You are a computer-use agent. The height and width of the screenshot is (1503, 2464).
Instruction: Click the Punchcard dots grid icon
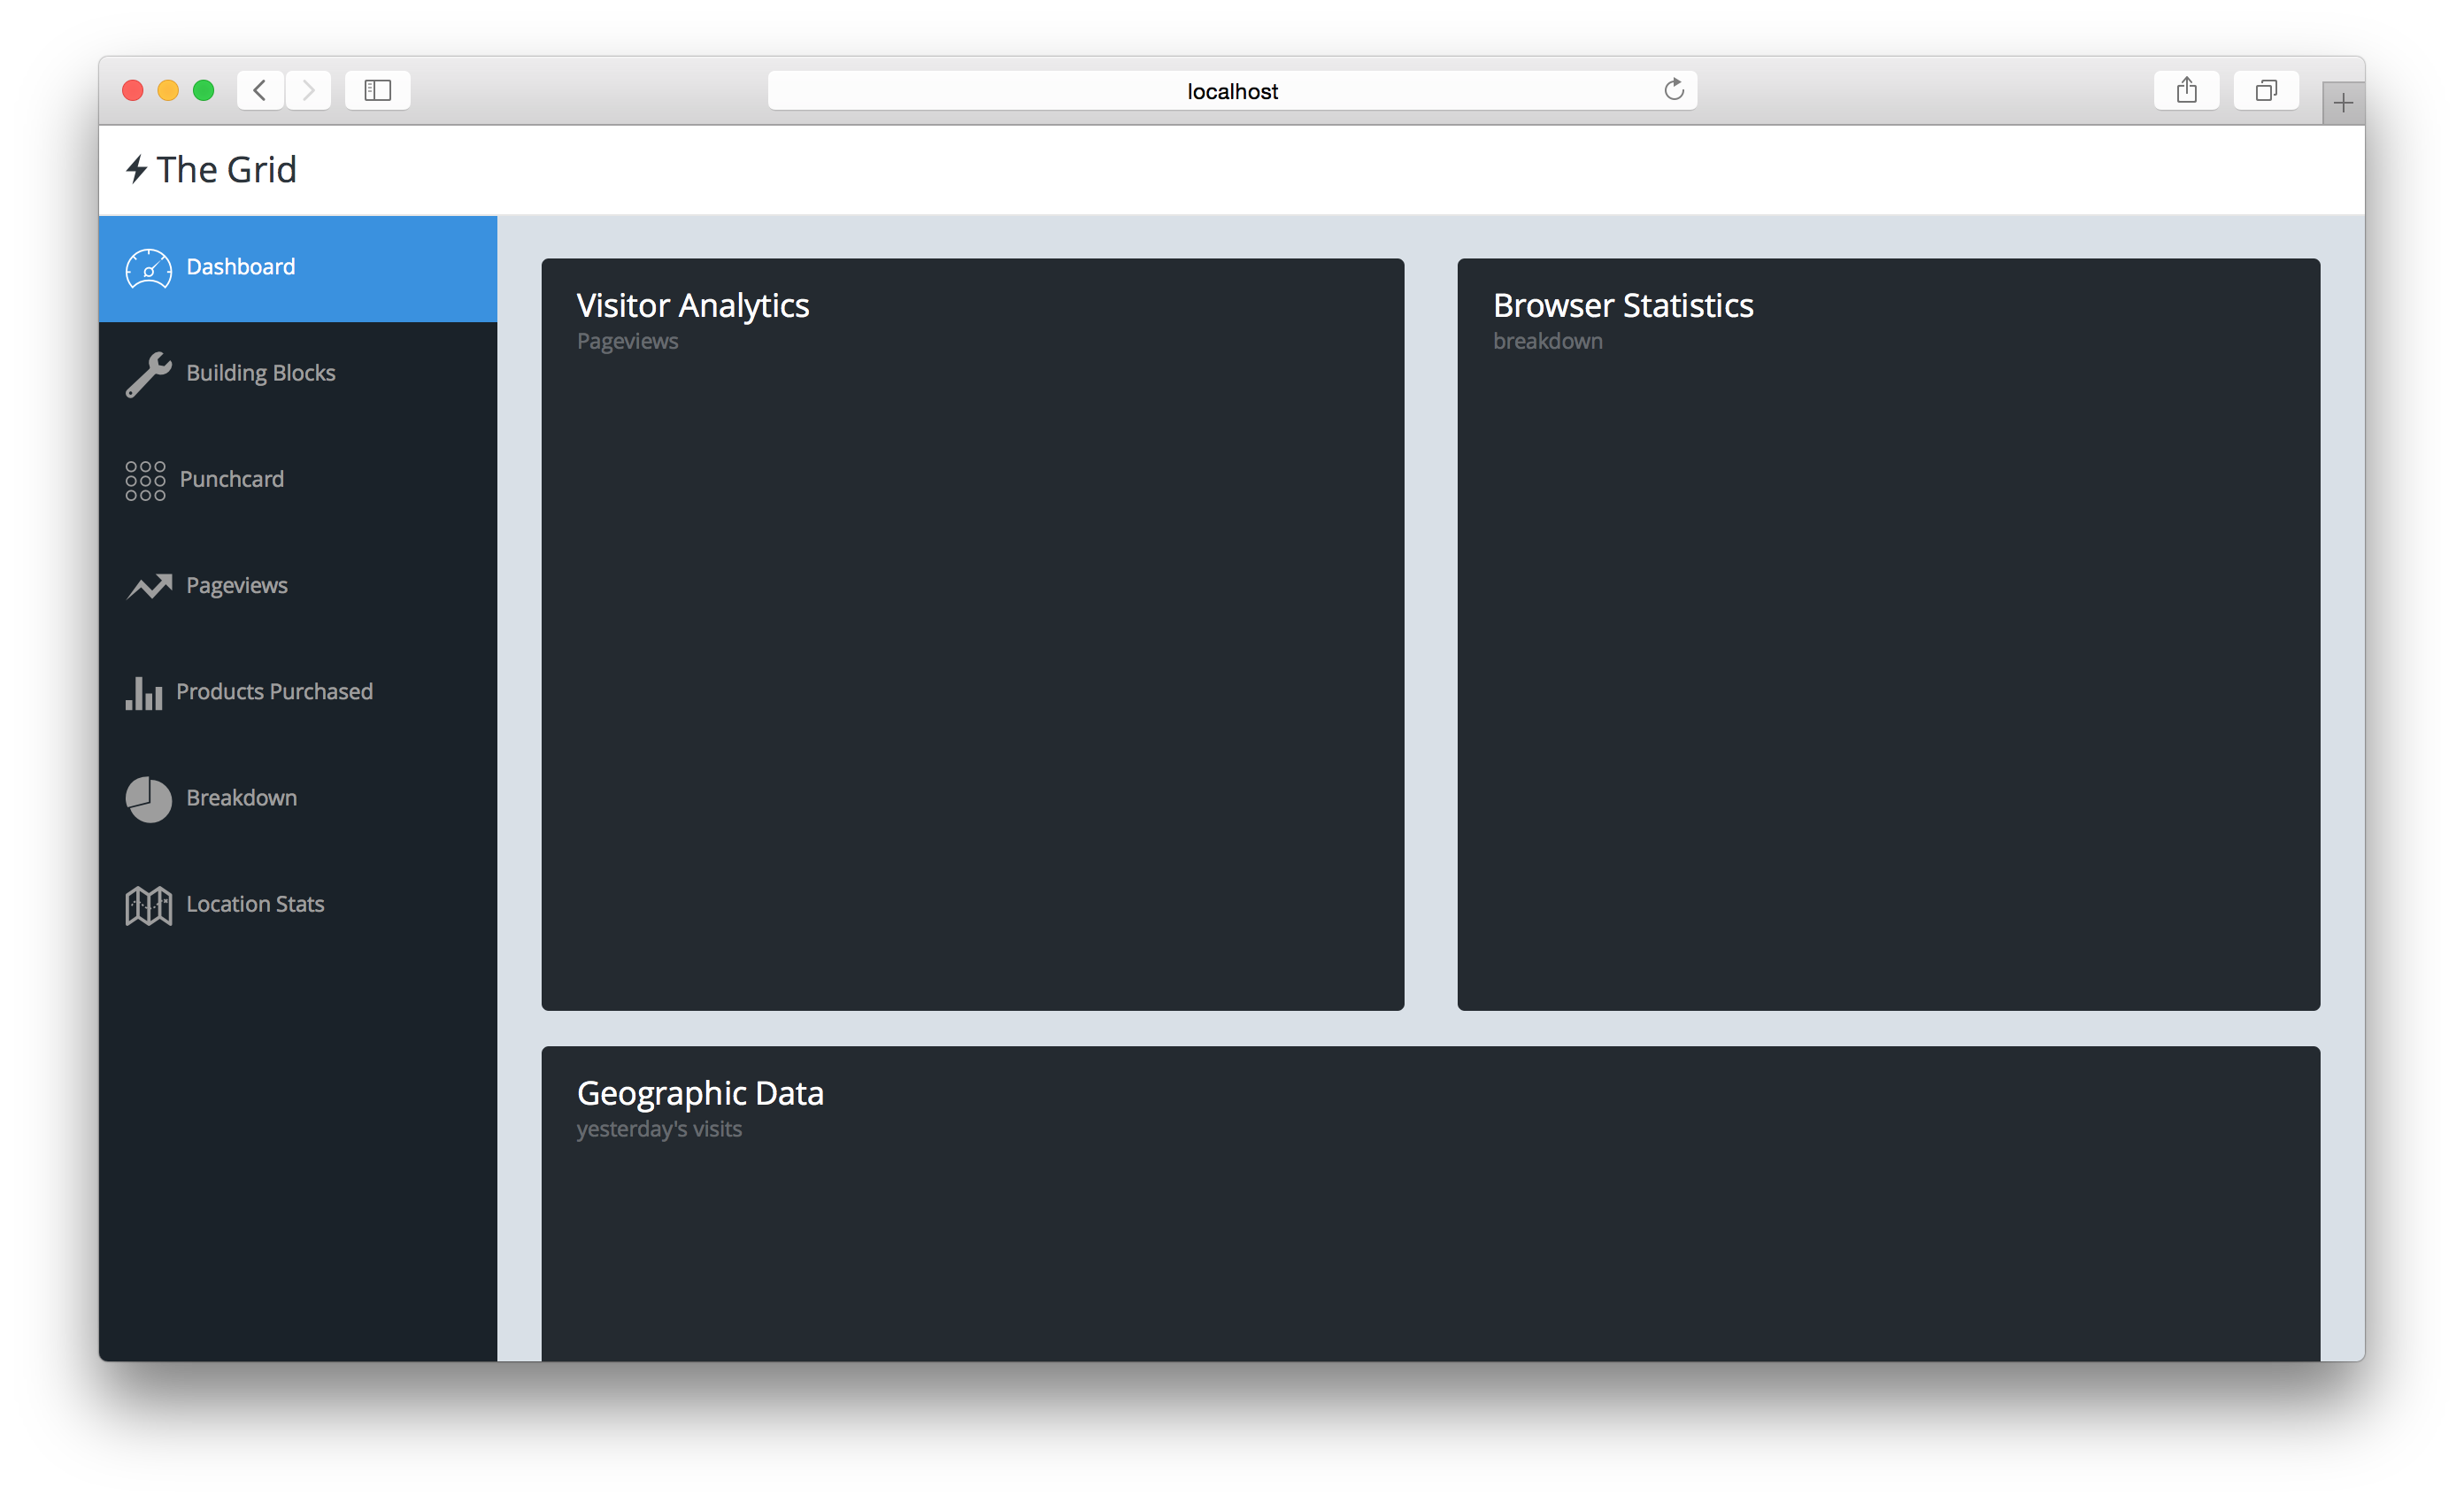click(x=145, y=480)
